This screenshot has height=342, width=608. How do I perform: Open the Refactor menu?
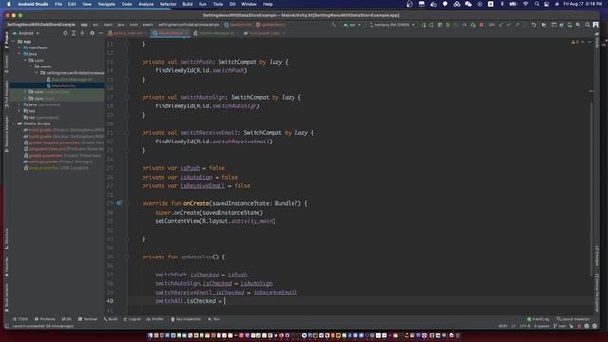point(168,4)
